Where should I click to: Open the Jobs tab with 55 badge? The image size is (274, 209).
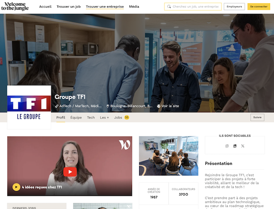click(x=121, y=118)
